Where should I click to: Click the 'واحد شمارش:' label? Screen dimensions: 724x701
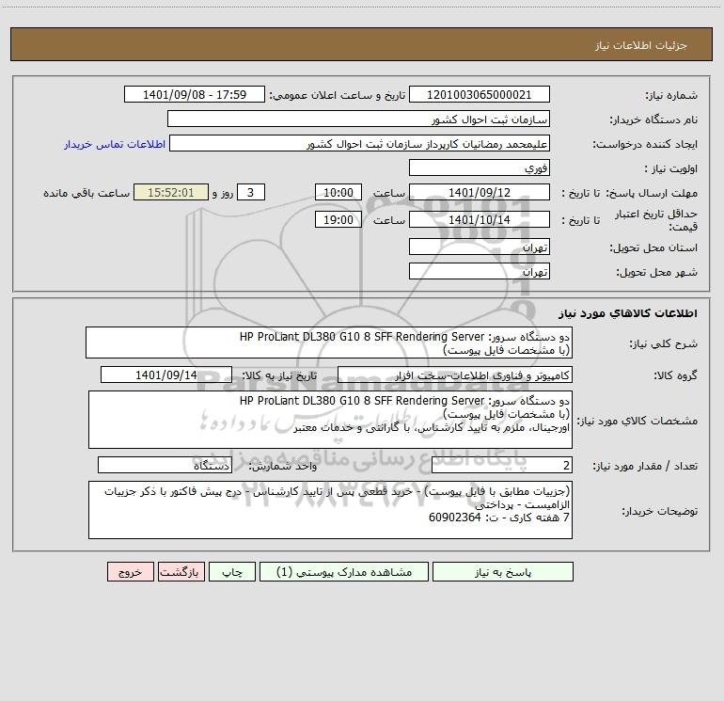click(283, 466)
